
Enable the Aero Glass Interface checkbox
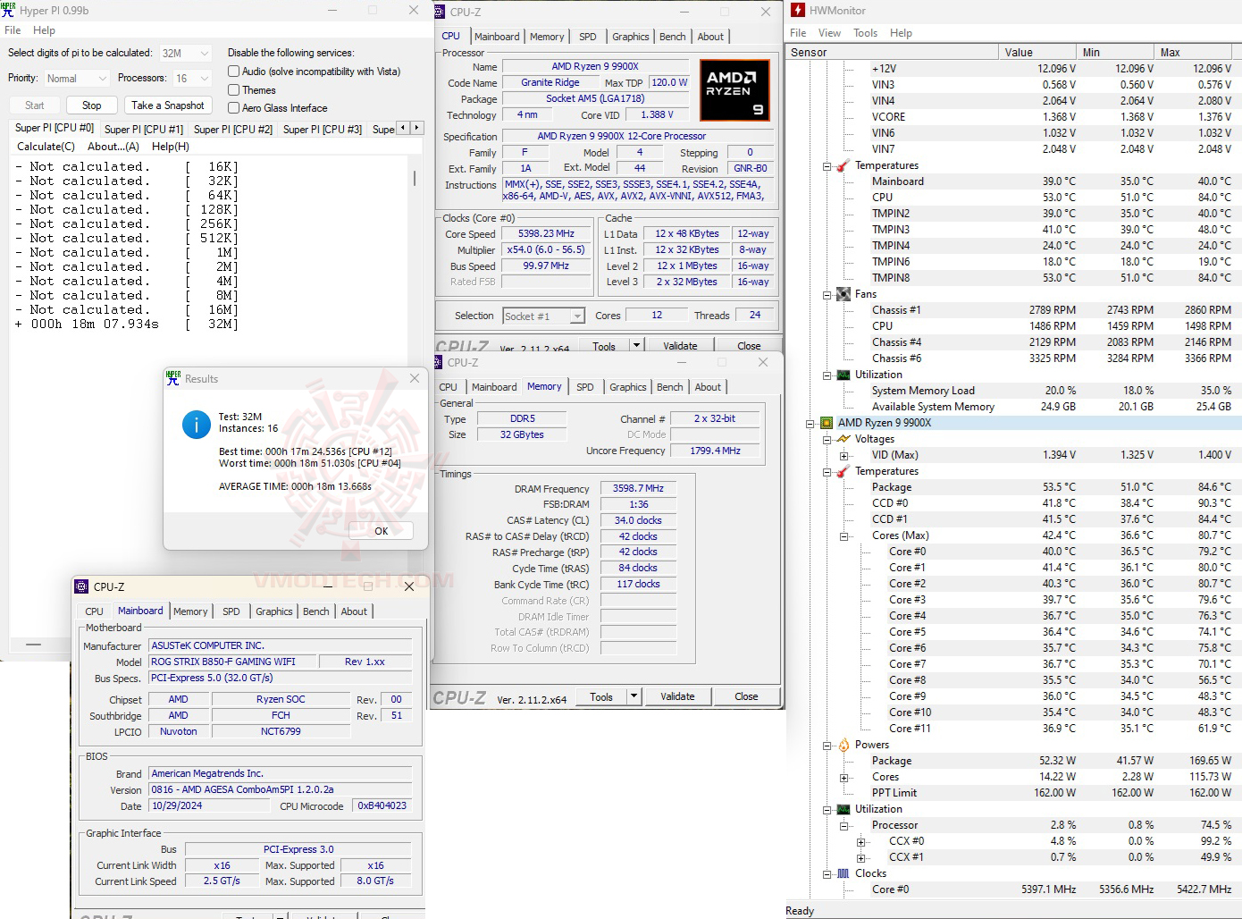pyautogui.click(x=234, y=107)
